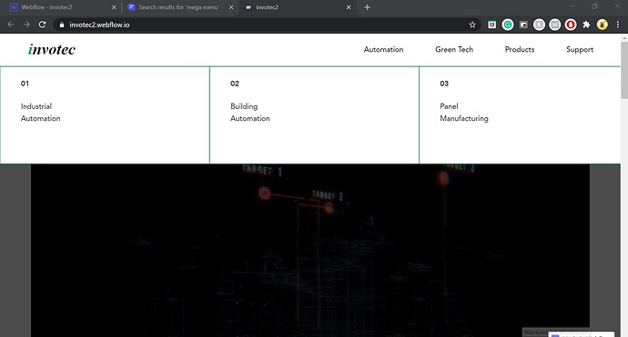628x337 pixels.
Task: Click the 02 number label
Action: (x=235, y=84)
